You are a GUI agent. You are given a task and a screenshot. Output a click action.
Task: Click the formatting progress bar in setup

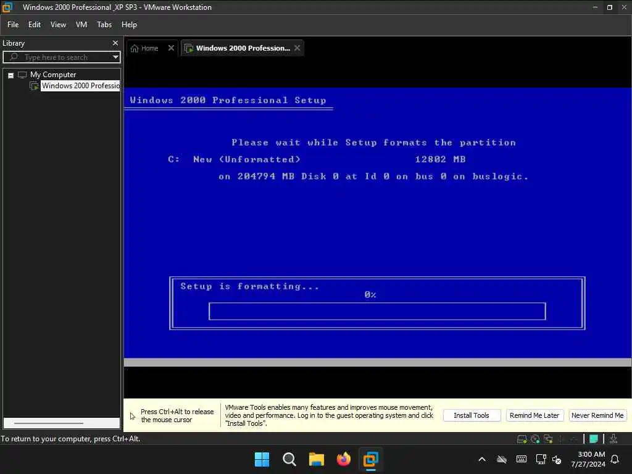377,311
